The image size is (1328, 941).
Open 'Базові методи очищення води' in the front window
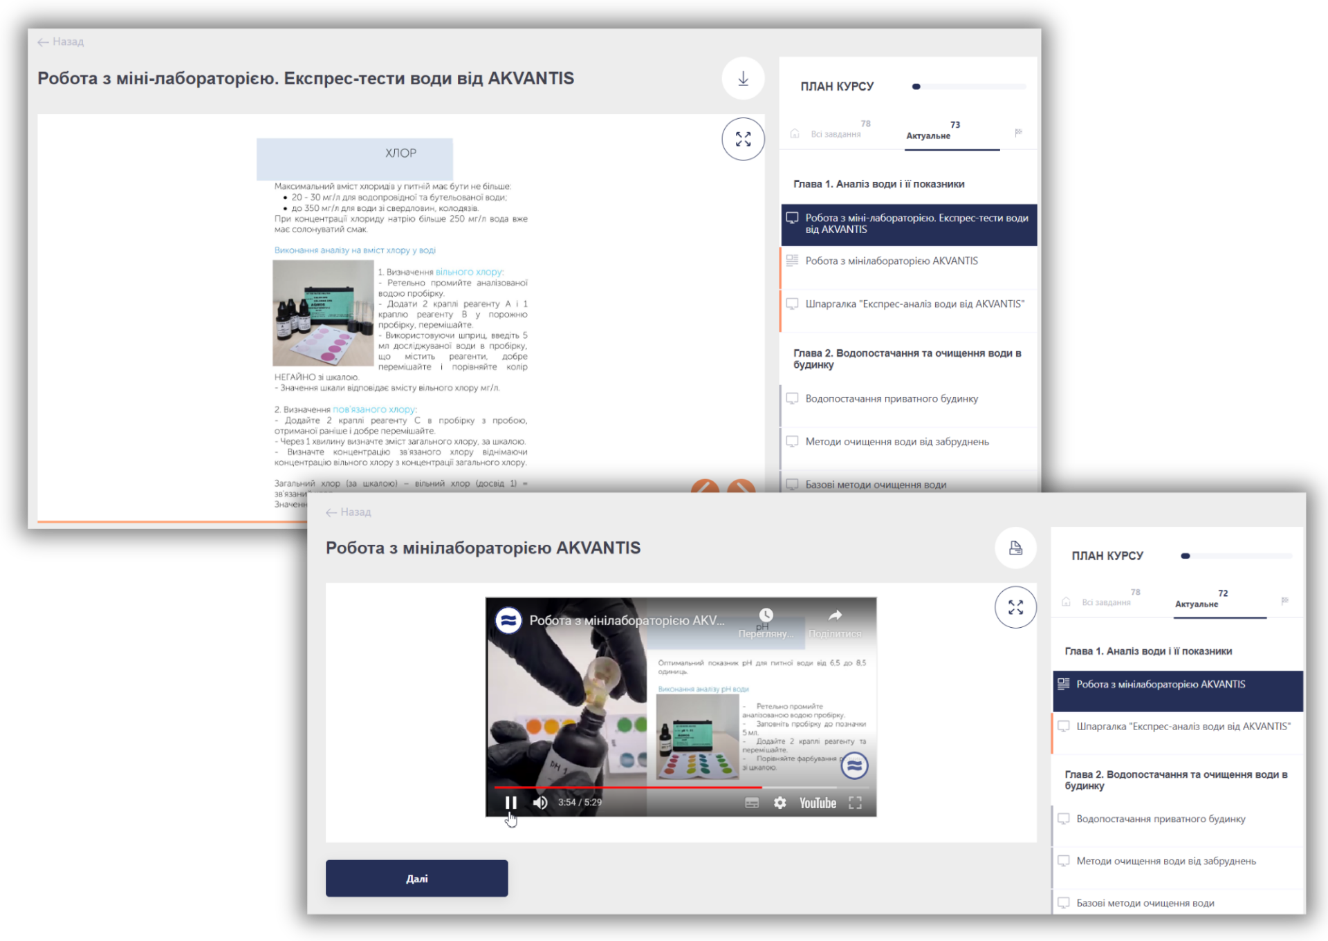pyautogui.click(x=1178, y=903)
